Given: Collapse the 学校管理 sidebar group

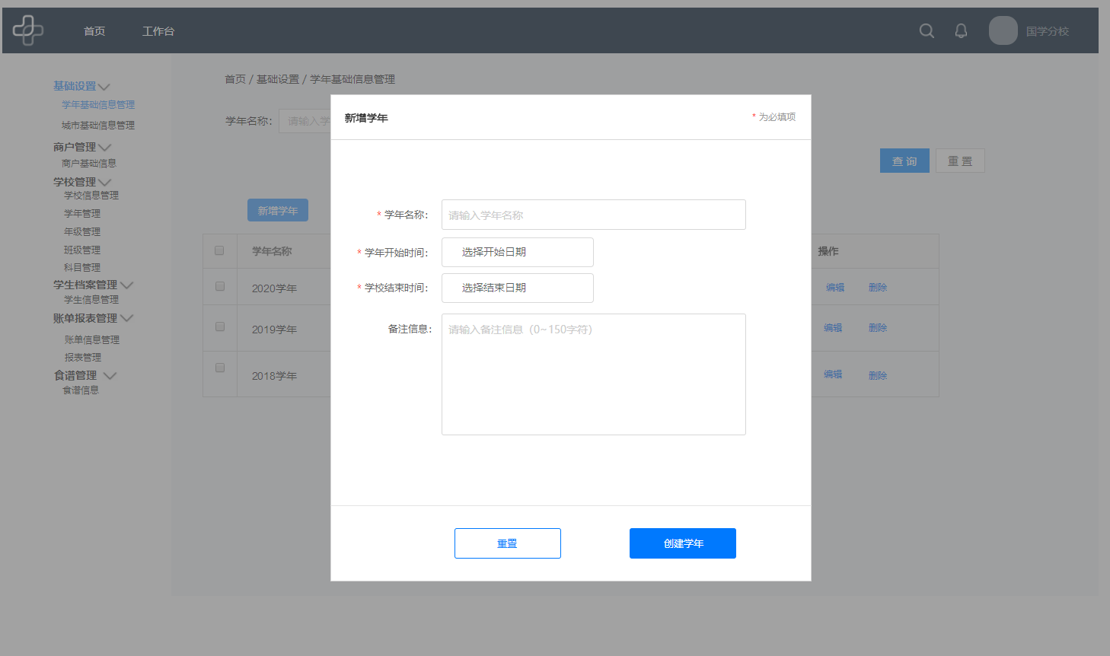Looking at the screenshot, I should [81, 182].
